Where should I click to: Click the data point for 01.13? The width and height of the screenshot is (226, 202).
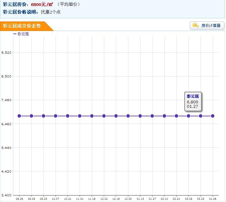click(140, 116)
